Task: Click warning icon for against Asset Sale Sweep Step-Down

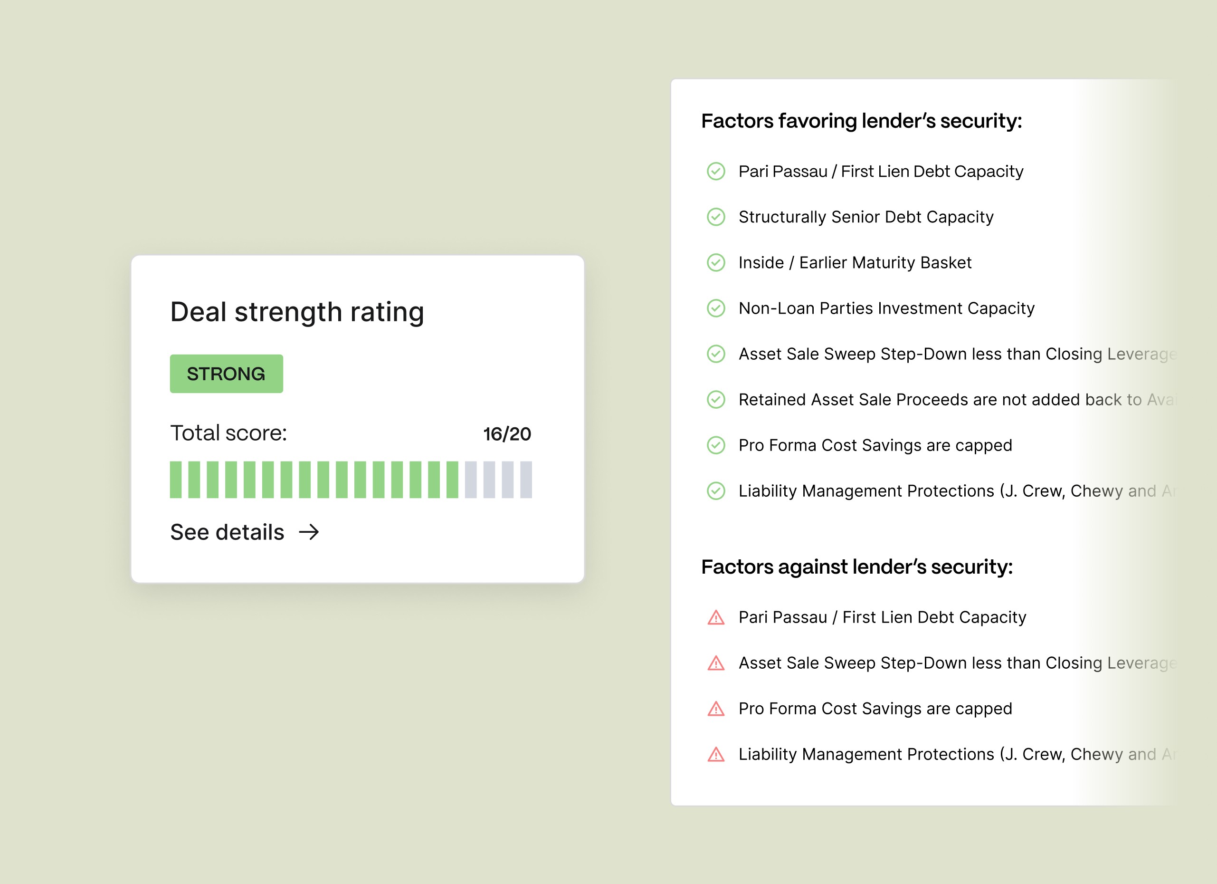Action: click(x=716, y=663)
